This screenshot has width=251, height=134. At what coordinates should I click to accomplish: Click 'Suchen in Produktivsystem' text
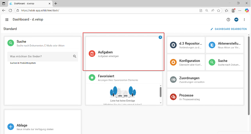23,63
